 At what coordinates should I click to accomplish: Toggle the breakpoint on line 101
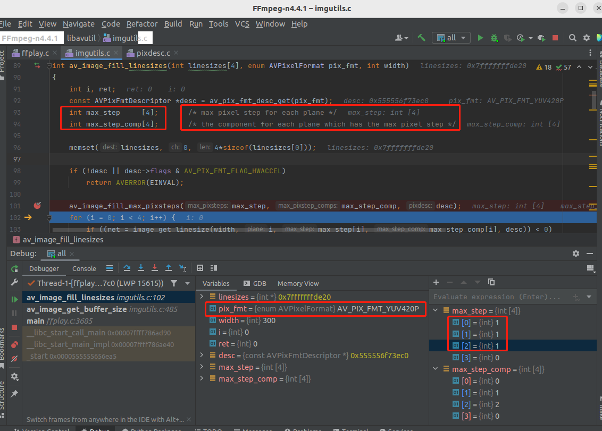click(x=37, y=206)
